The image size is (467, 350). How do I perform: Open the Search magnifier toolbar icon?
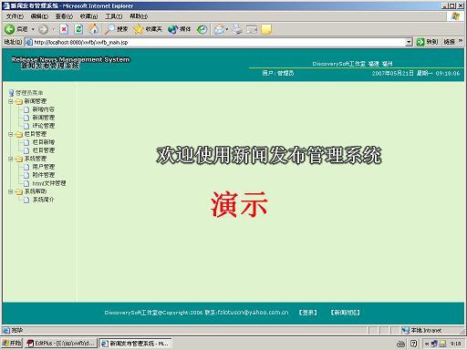(109, 29)
